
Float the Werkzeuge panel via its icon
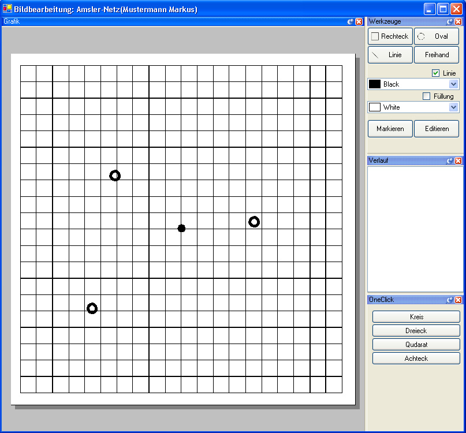click(450, 21)
